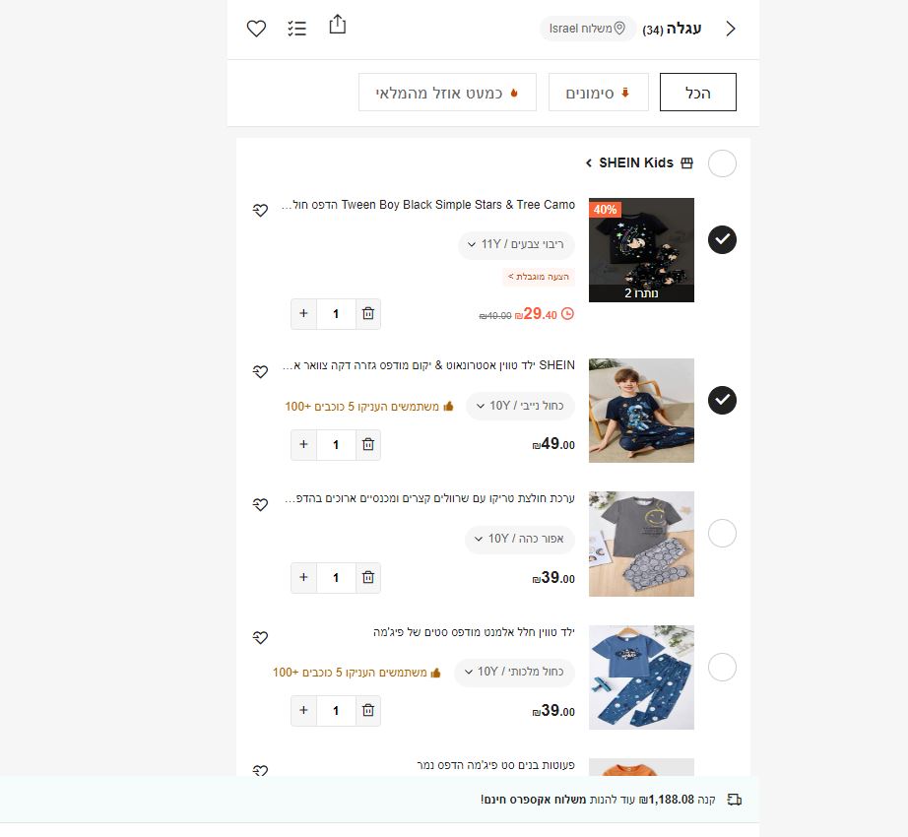The width and height of the screenshot is (908, 837).
Task: Check the grey smiley shirt set item
Action: [722, 533]
